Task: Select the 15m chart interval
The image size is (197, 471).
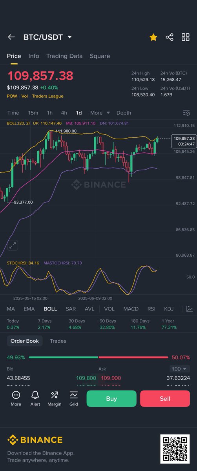Action: (x=33, y=113)
